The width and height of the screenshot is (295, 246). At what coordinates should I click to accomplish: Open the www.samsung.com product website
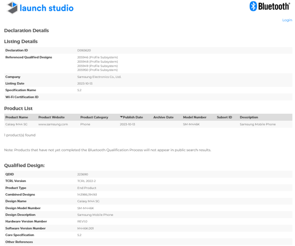(x=53, y=124)
